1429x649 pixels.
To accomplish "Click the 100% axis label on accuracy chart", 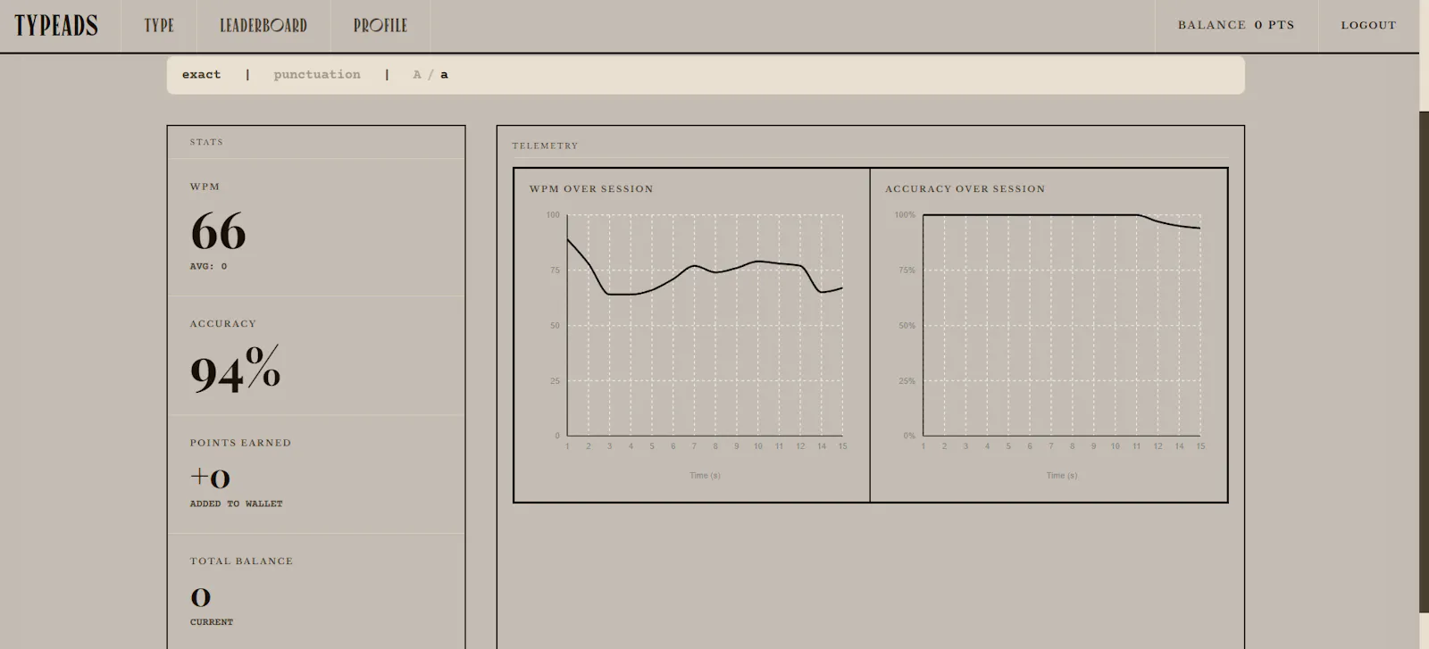I will [905, 215].
